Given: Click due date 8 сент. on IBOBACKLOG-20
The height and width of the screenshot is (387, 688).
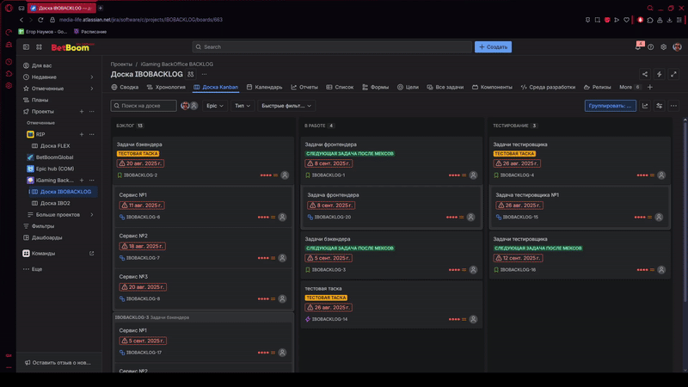Looking at the screenshot, I should pos(331,206).
